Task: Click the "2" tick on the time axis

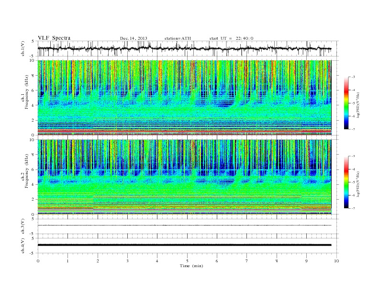Action: [x=98, y=261]
